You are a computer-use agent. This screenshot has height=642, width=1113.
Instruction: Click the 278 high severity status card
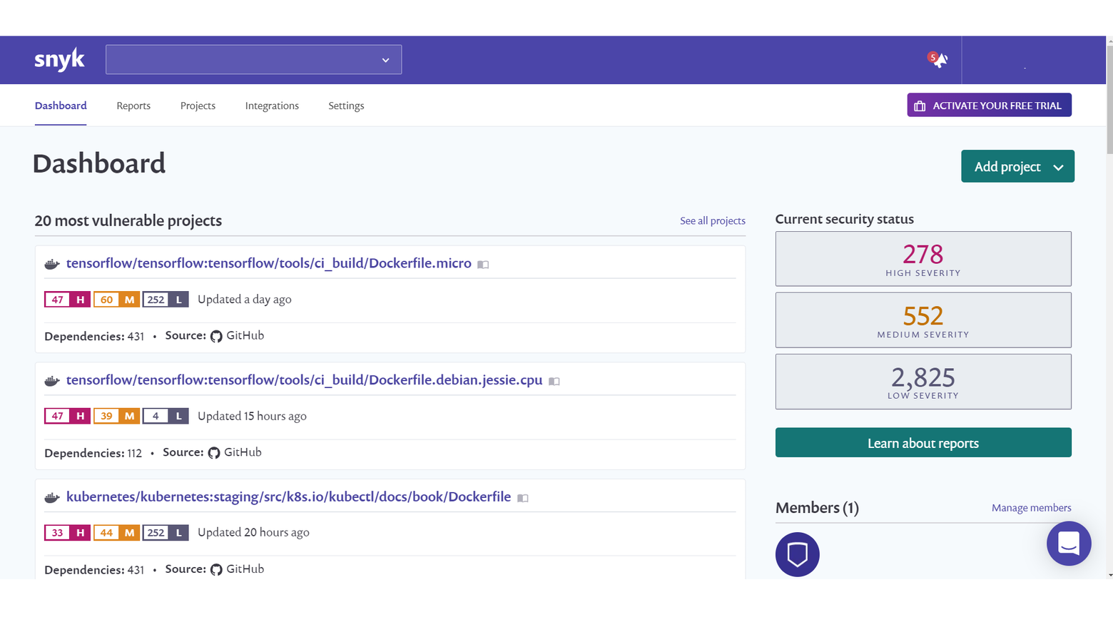click(923, 258)
